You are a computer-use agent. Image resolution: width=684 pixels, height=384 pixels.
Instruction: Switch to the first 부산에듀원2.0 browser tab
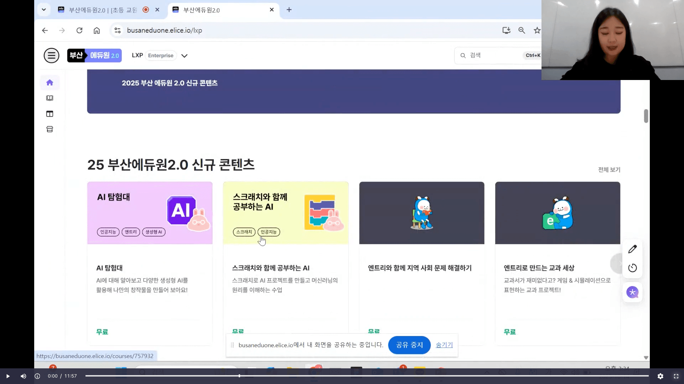[x=103, y=10]
